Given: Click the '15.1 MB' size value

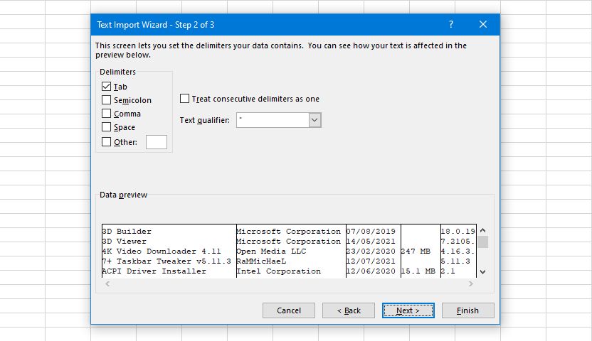Looking at the screenshot, I should (418, 271).
